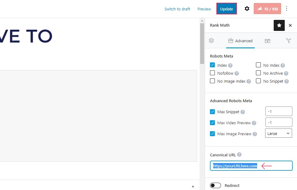Open the Rank Math Schema tab
297x190 pixels.
tap(267, 41)
